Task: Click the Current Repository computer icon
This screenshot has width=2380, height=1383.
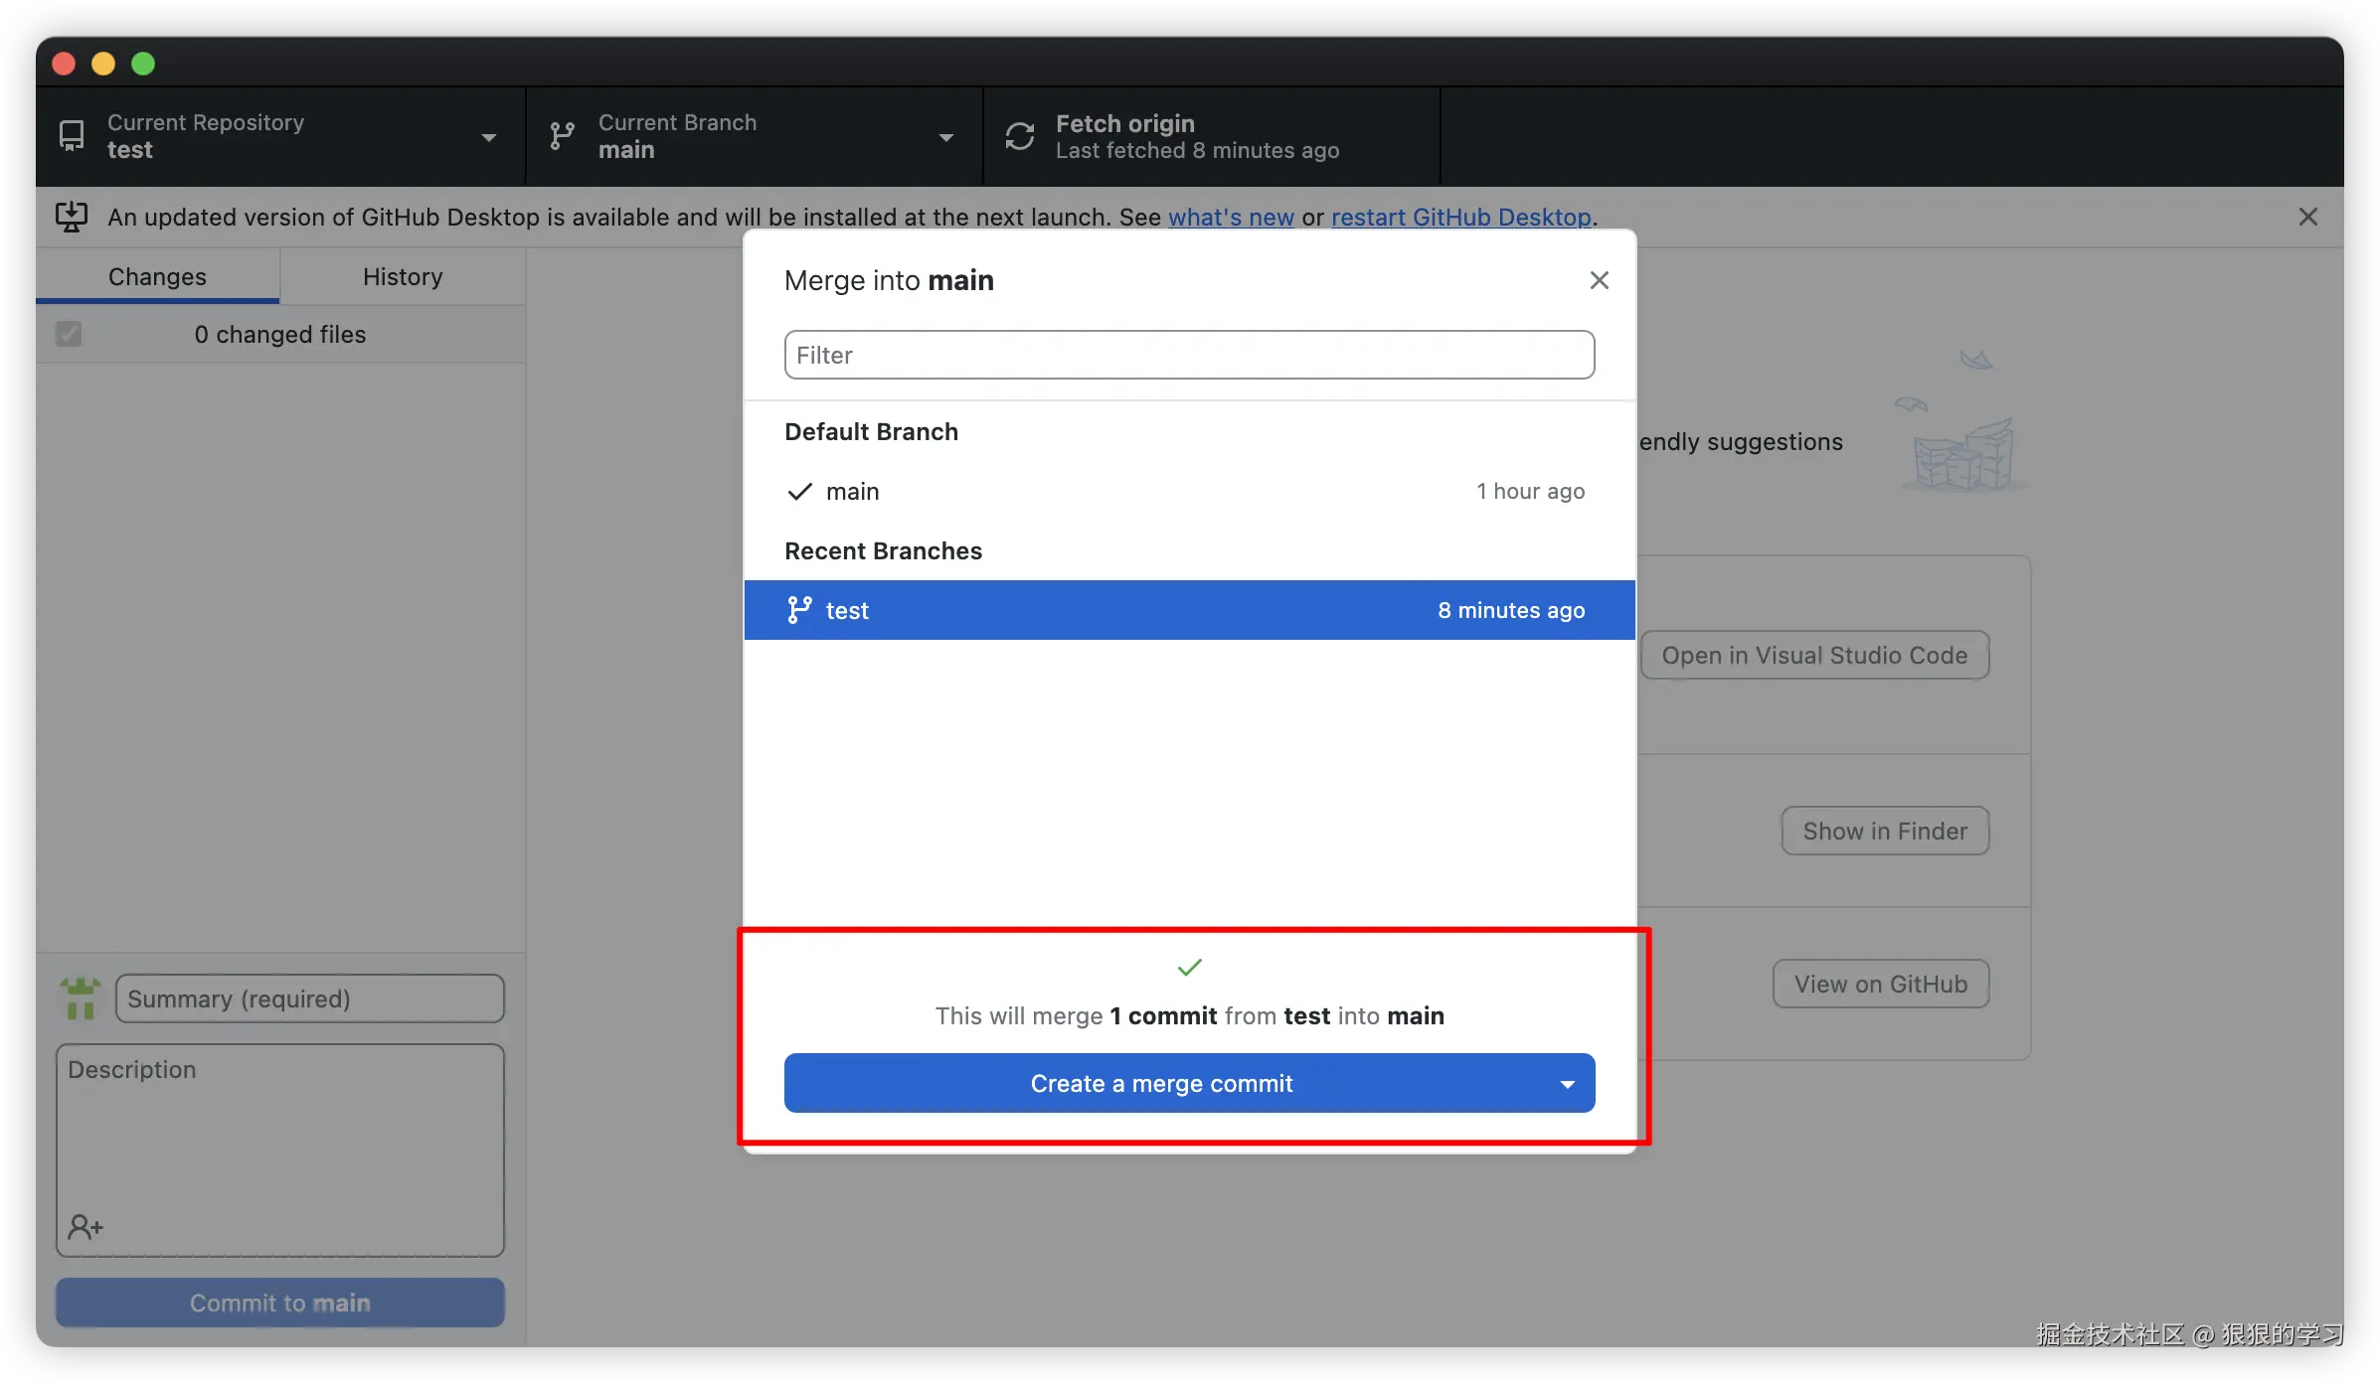Action: click(72, 136)
